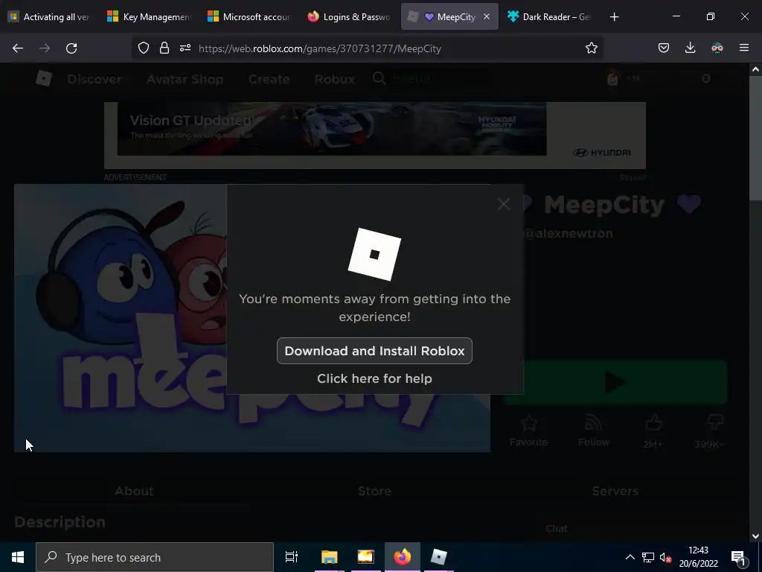Favorite the MeepCity game
This screenshot has width=762, height=572.
tap(528, 431)
